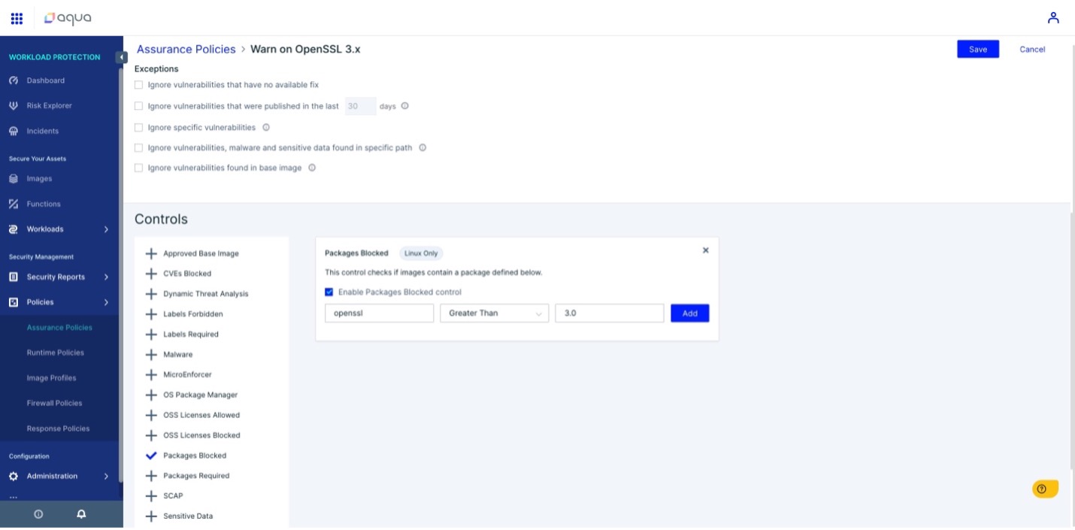The width and height of the screenshot is (1075, 530).
Task: Cancel editing the policy
Action: 1032,49
